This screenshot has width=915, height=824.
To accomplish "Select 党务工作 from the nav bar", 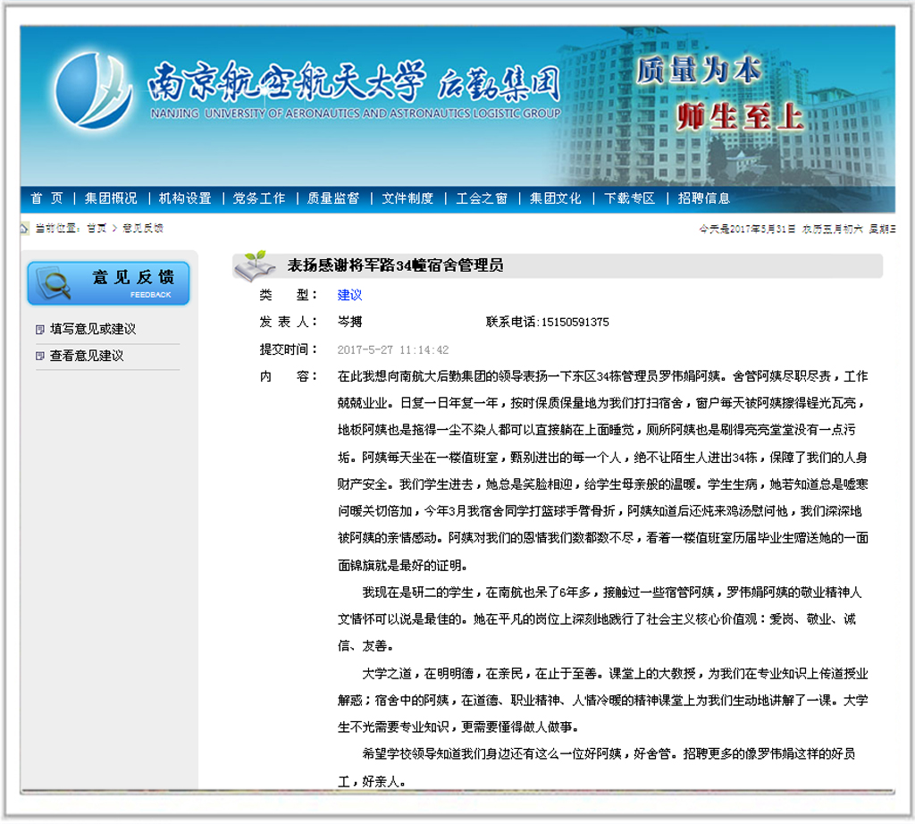I will click(x=259, y=198).
